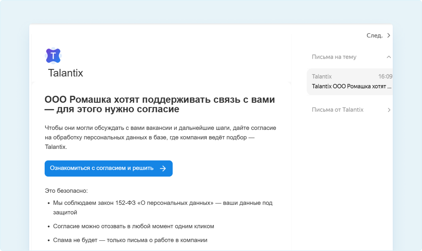Click the Talantix logo icon
Viewport: 422px width, 251px height.
tap(53, 56)
